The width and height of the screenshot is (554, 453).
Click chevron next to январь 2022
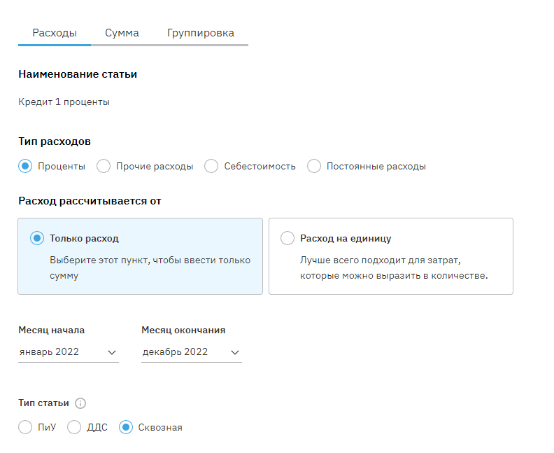tap(112, 352)
